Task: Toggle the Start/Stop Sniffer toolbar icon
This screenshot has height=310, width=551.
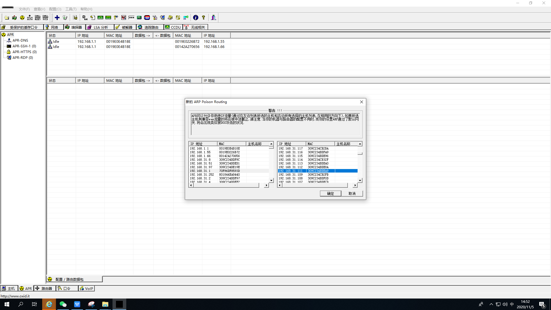Action: (14, 18)
